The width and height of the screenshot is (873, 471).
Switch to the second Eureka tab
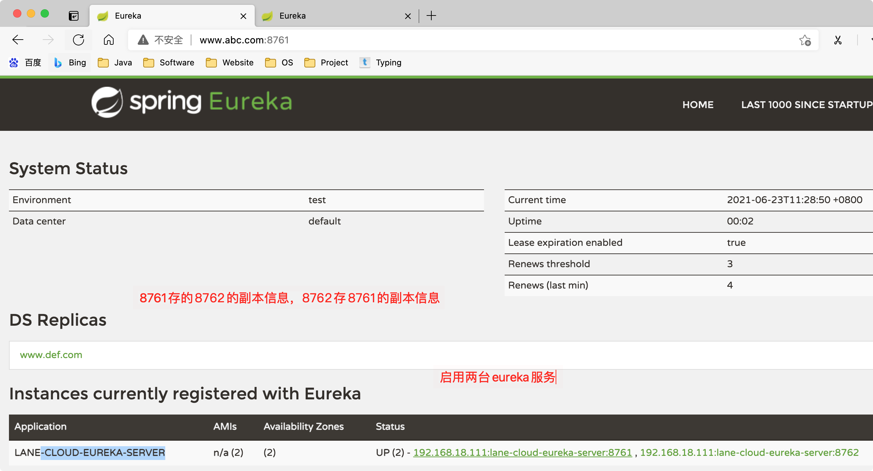pyautogui.click(x=330, y=16)
